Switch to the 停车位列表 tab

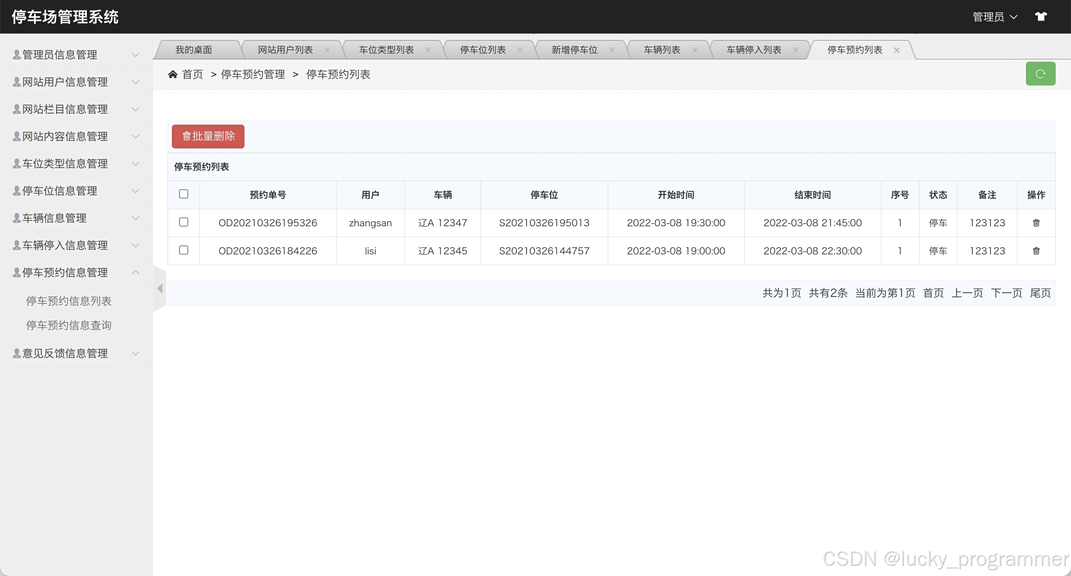(483, 50)
